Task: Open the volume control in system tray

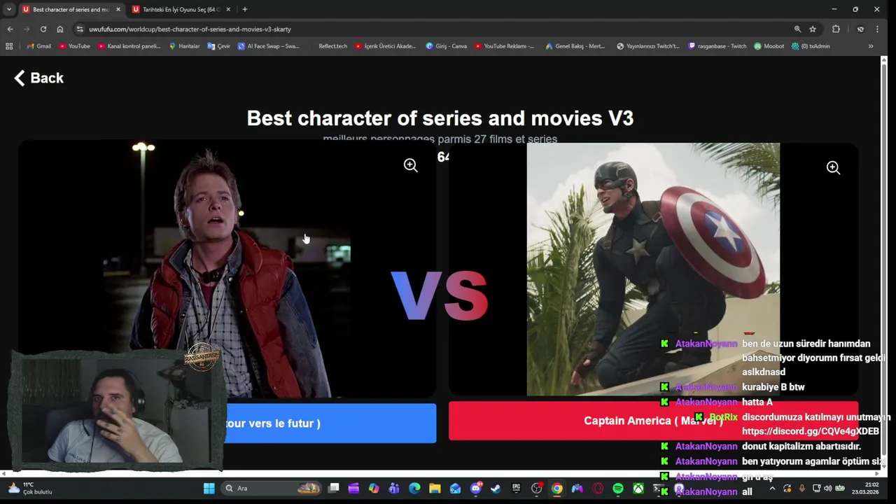Action: [828, 488]
